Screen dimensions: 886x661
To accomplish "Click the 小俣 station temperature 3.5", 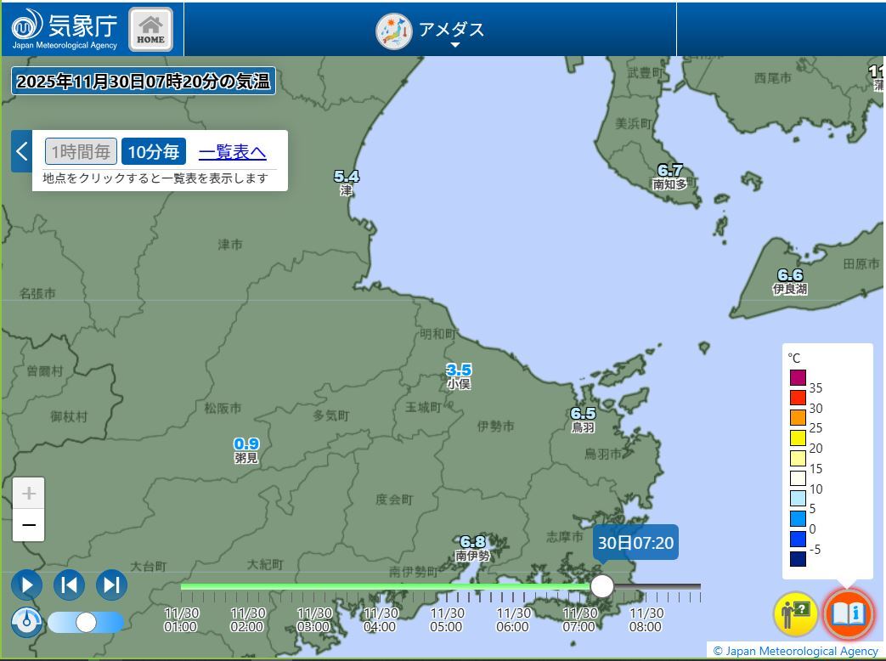I will 459,370.
